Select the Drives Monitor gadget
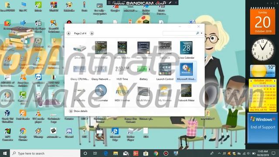The width and height of the screenshot is (279, 157). [122, 50]
